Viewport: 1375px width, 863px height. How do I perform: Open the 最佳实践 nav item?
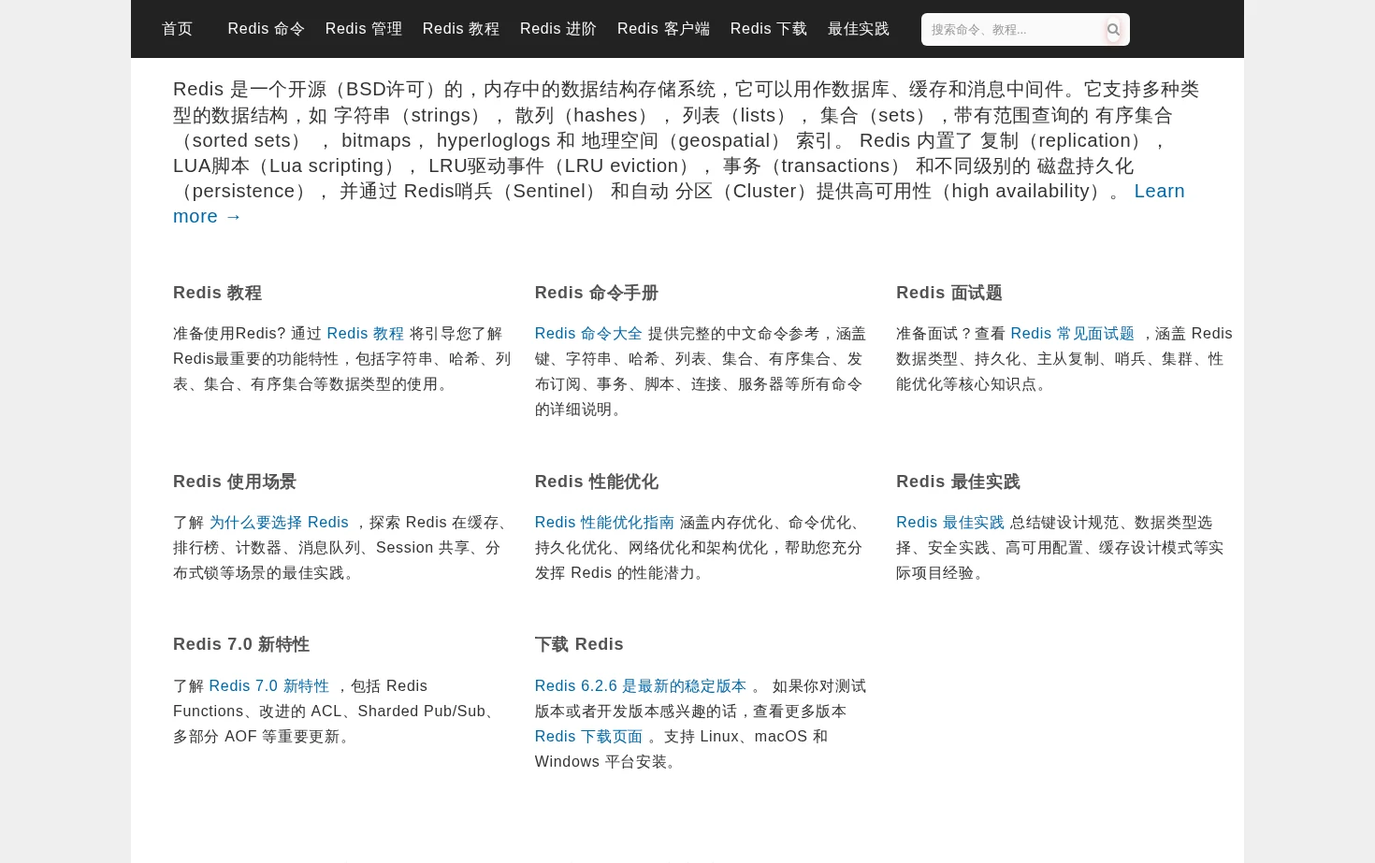(859, 29)
